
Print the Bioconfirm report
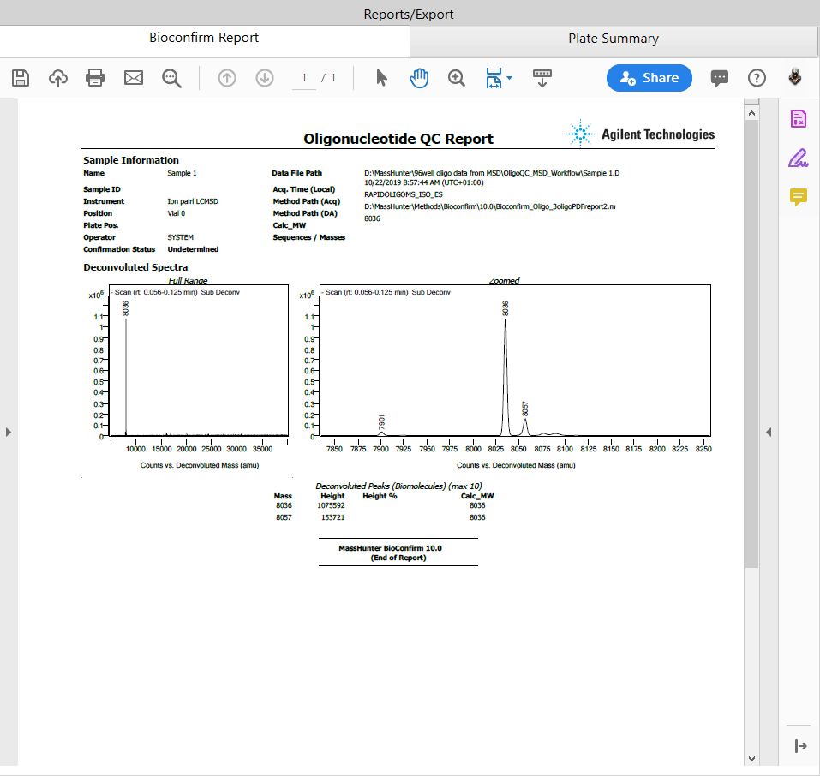click(95, 78)
